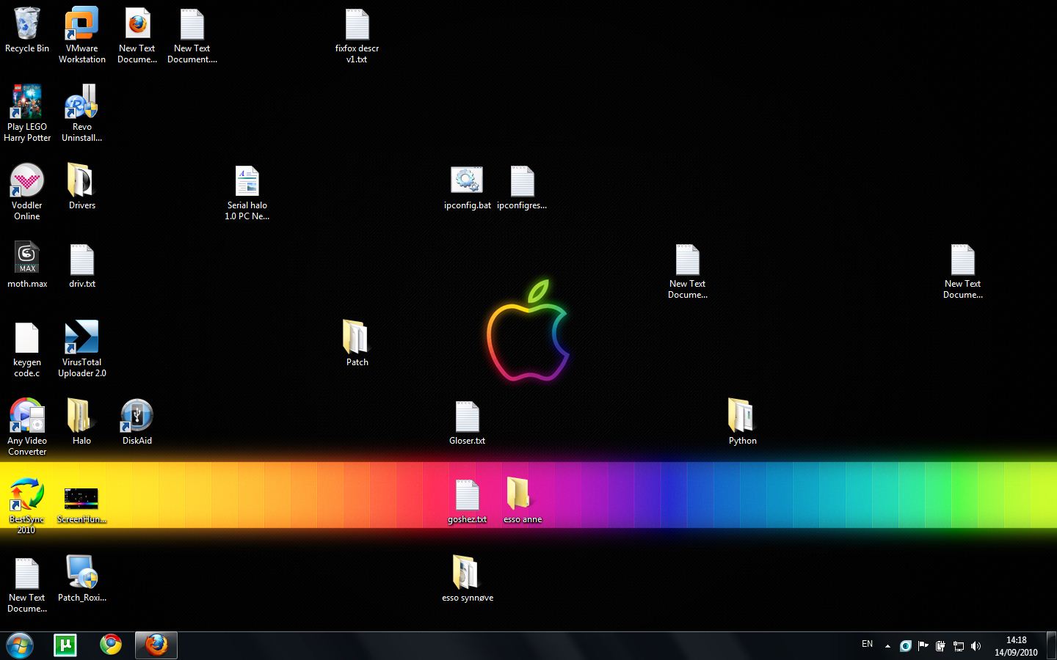Select the VirusTotal Uploader 2.0 shortcut
The width and height of the screenshot is (1057, 660).
coord(82,349)
